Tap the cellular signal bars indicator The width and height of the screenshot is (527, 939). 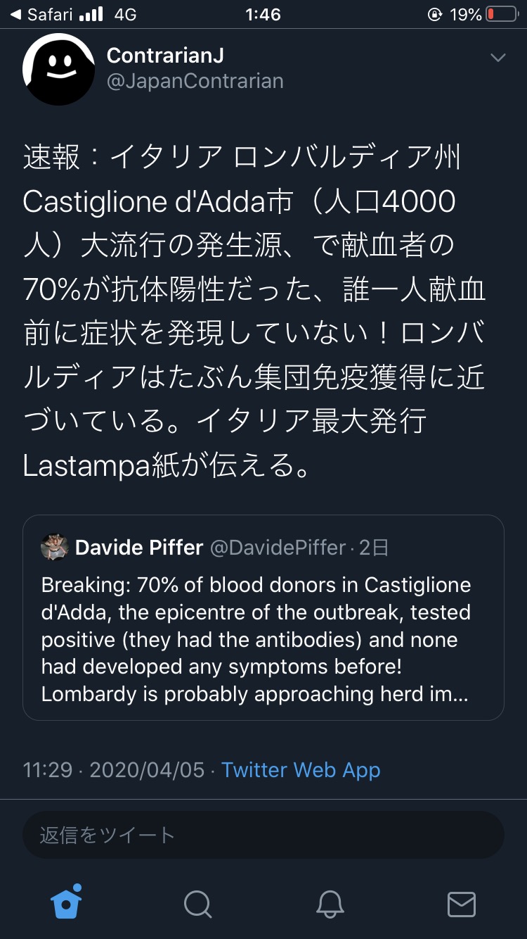(91, 14)
